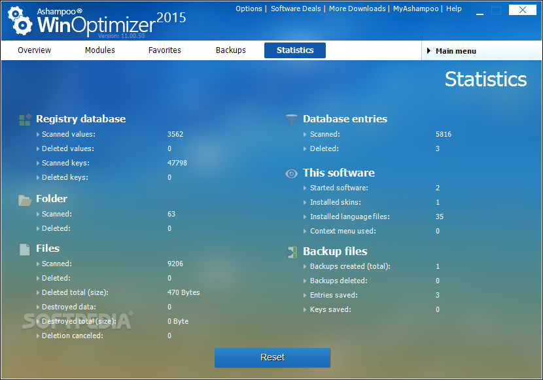Click the Backups deleted label
Viewport: 543px width, 380px height.
point(339,281)
